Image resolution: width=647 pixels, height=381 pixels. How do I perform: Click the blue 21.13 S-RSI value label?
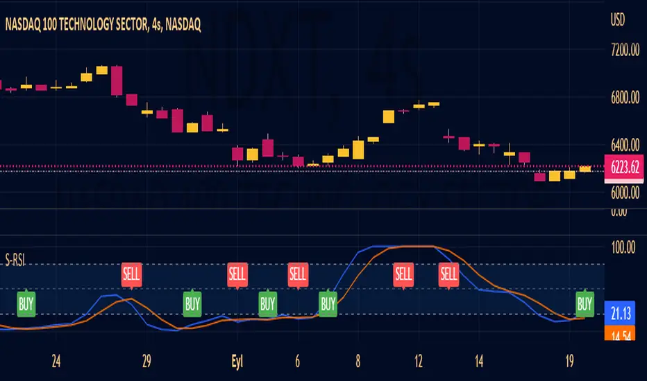[x=620, y=313]
